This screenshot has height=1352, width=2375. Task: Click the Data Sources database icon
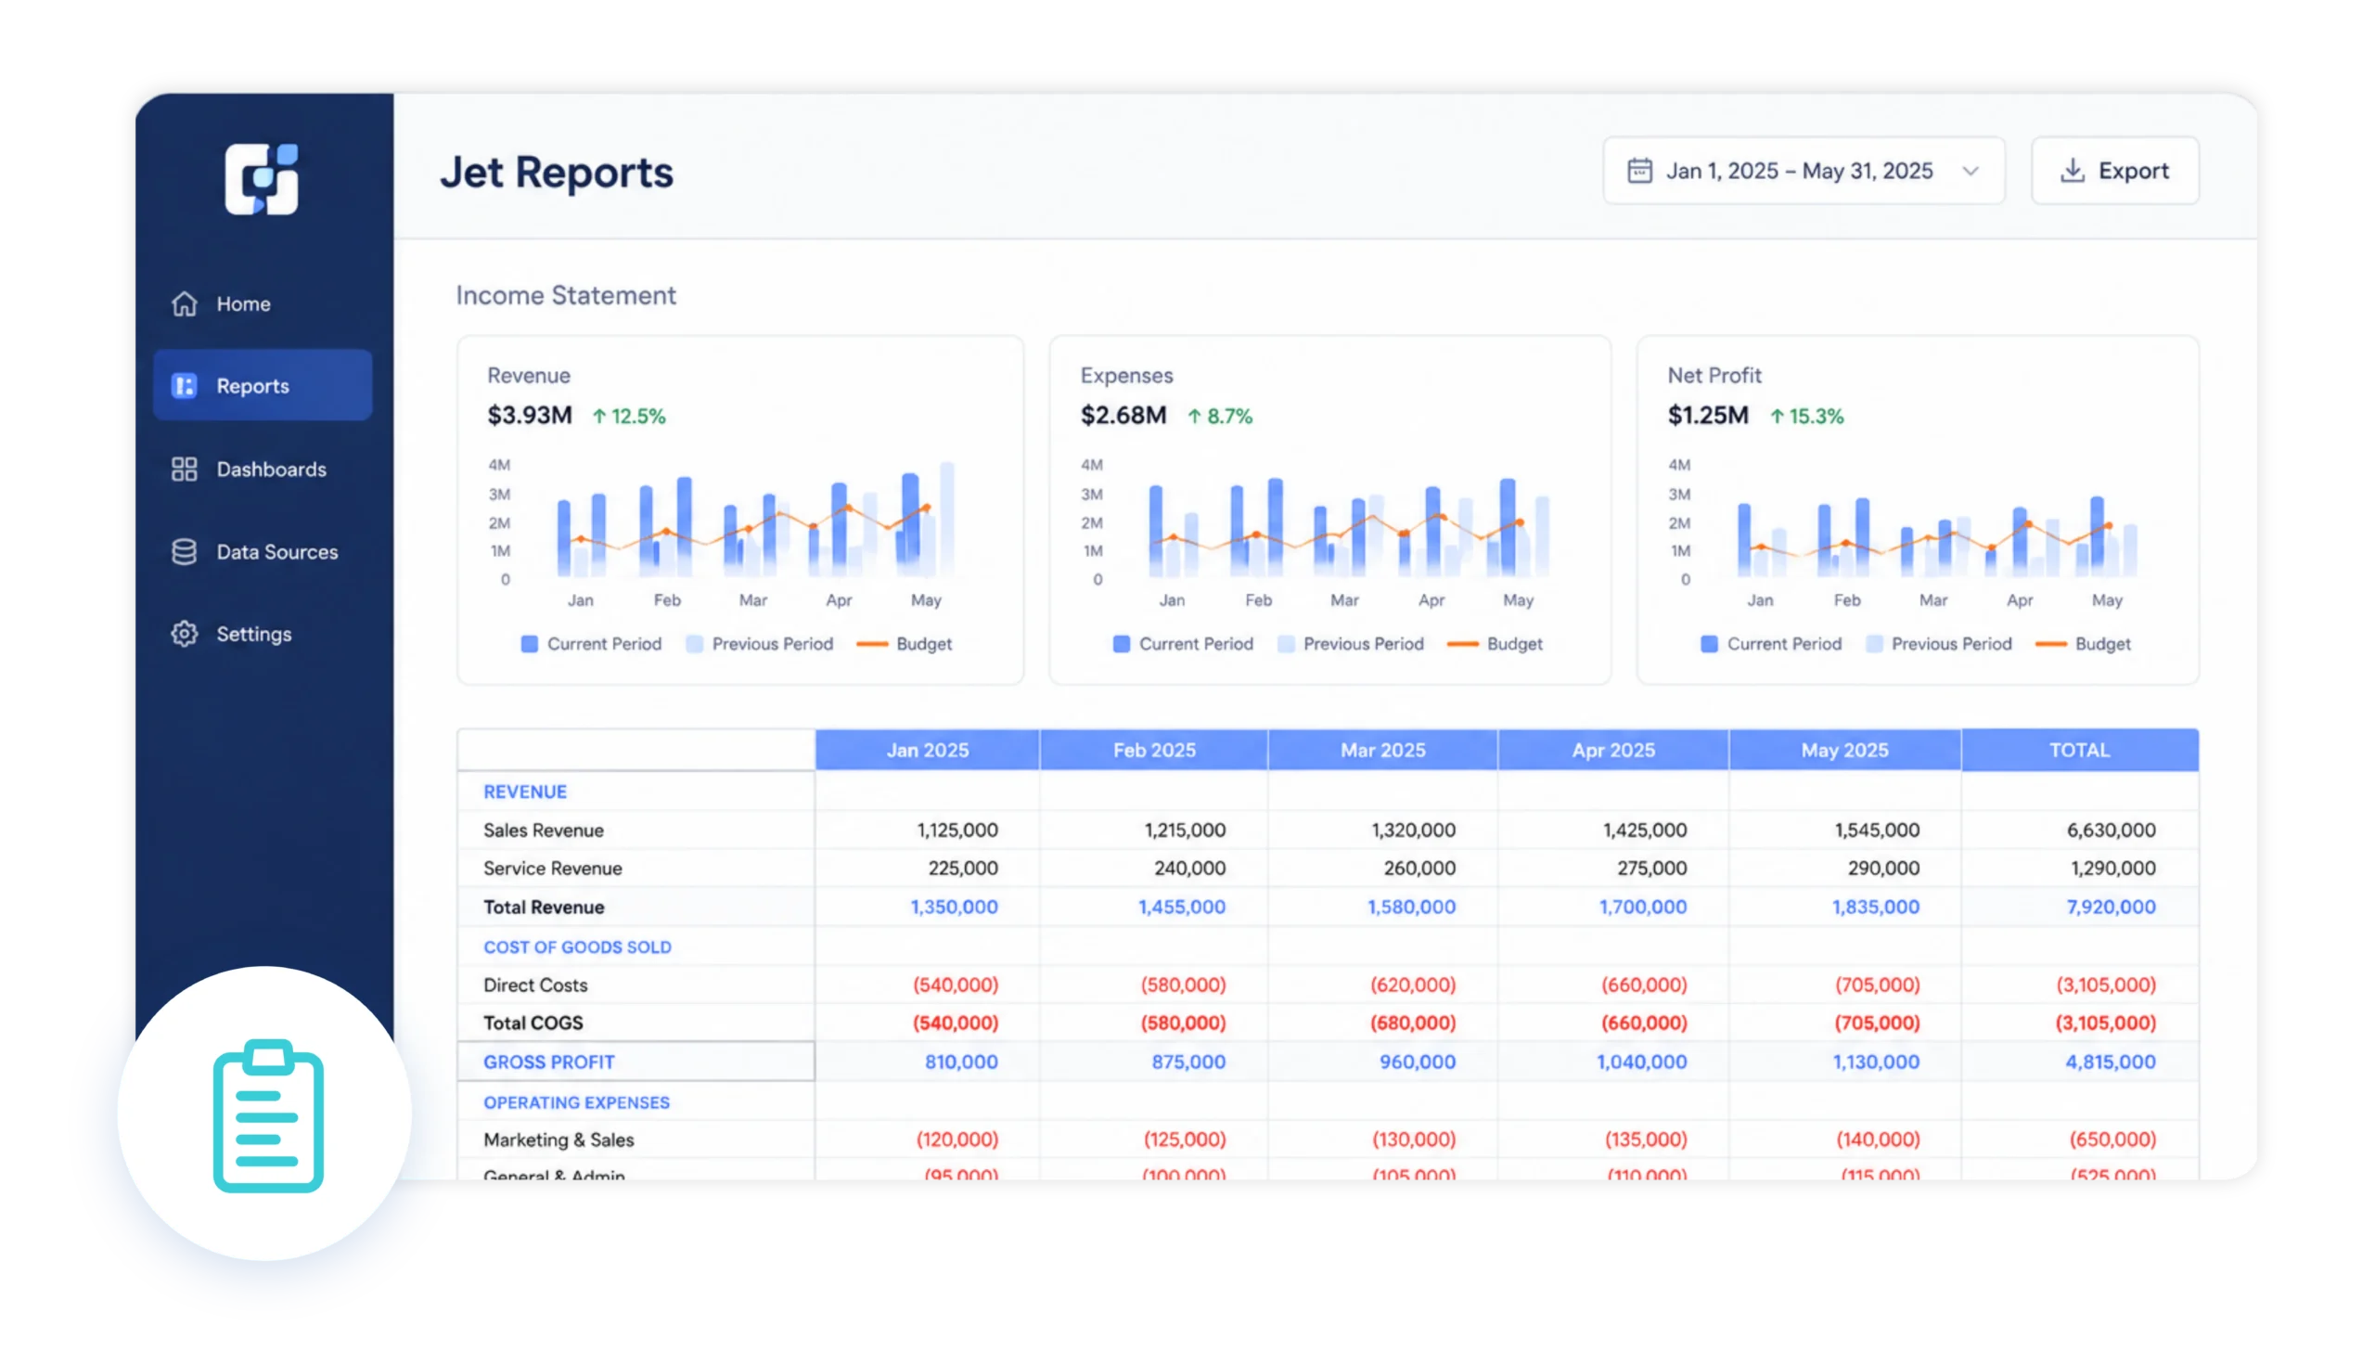pos(184,551)
